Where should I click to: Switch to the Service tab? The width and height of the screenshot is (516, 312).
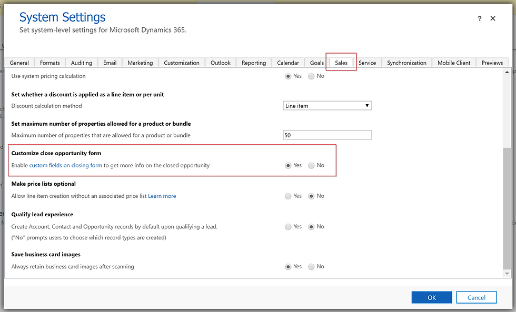tap(368, 63)
